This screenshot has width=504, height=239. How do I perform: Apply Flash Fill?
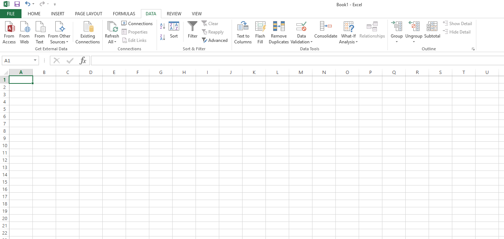[260, 32]
